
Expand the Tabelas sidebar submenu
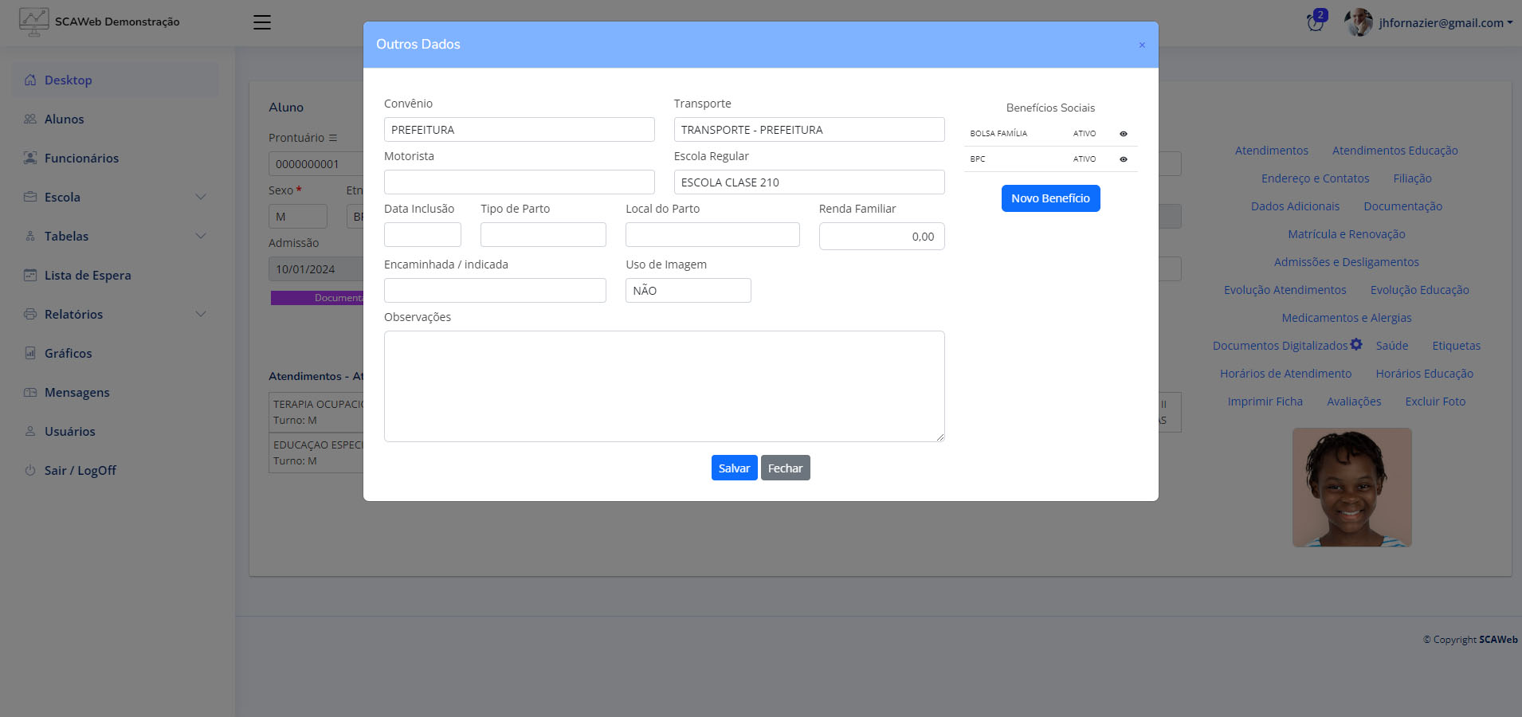click(201, 236)
